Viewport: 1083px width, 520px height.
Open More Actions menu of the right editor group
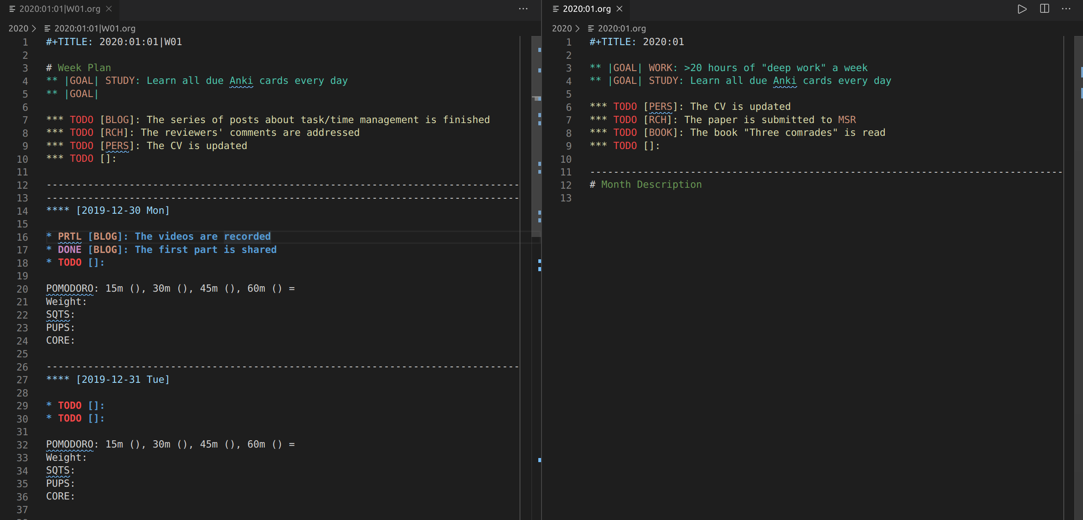coord(1067,9)
